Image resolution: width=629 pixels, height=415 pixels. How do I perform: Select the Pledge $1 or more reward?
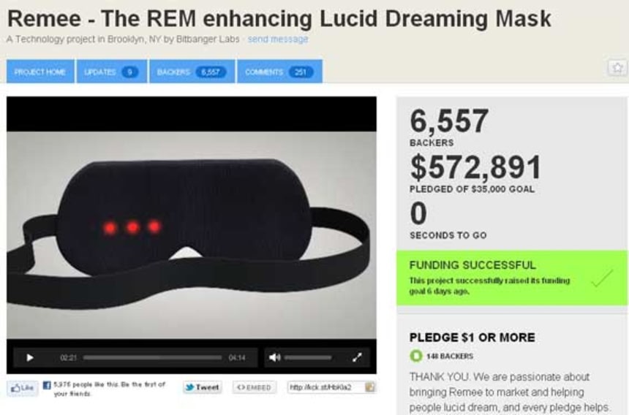(472, 338)
